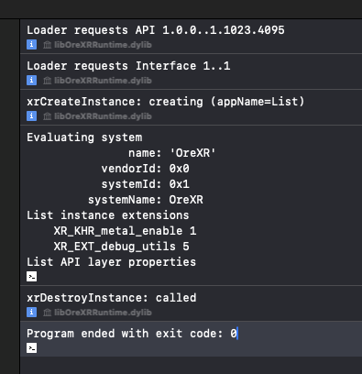
Task: Select 'Loader requests Interface 1..1' line
Action: [x=128, y=66]
